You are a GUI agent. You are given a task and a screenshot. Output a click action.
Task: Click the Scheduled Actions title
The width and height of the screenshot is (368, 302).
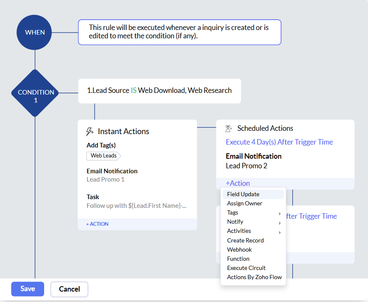[x=265, y=128]
